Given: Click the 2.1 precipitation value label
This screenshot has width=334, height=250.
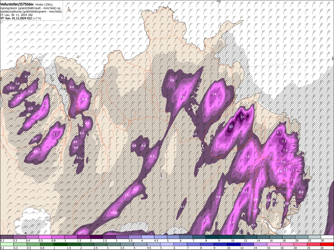Looking at the screenshot, I should 279,133.
